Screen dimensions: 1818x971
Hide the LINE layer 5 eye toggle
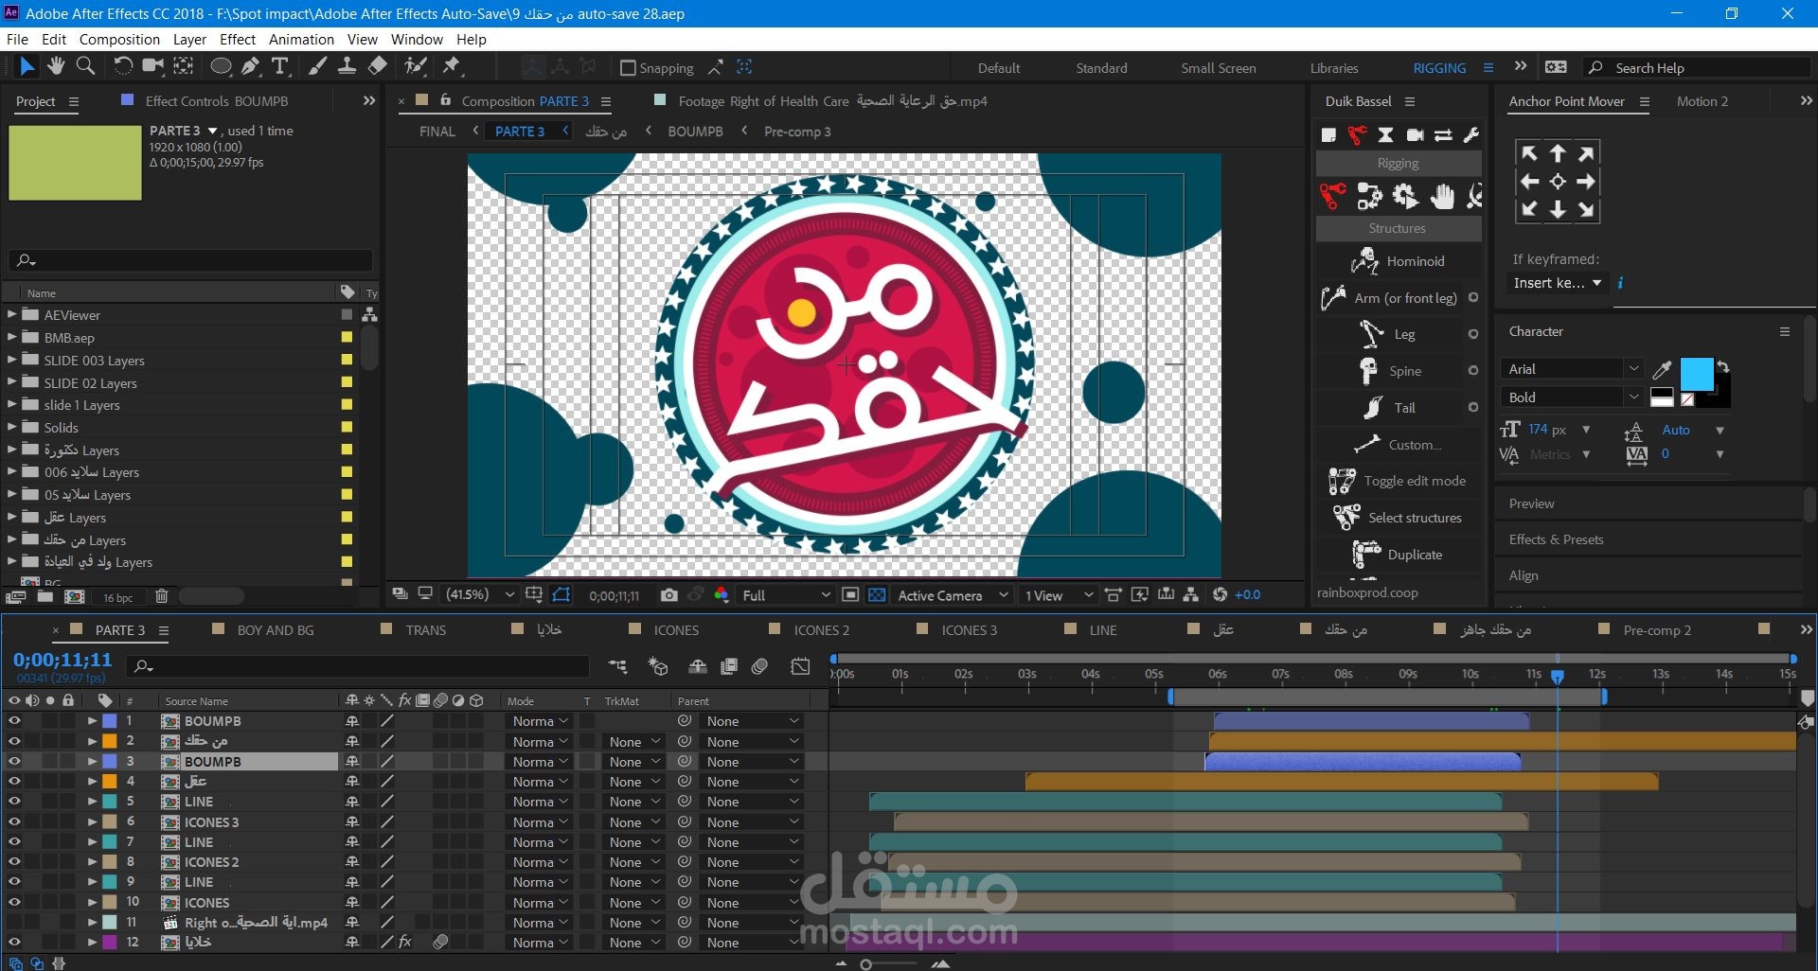click(14, 802)
